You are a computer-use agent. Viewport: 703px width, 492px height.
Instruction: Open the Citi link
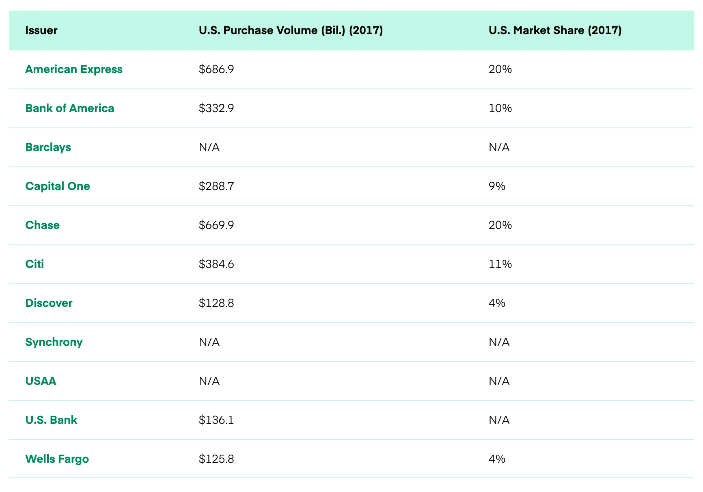click(35, 264)
